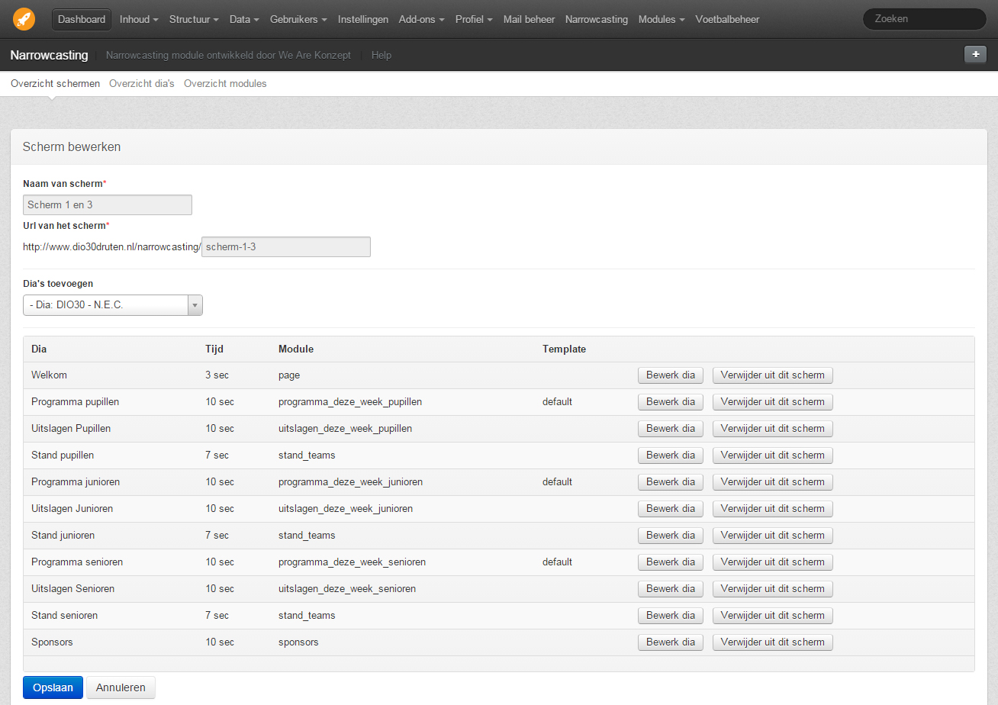The width and height of the screenshot is (998, 705).
Task: Open the Dia's toevoegen dropdown arrow
Action: click(x=195, y=305)
